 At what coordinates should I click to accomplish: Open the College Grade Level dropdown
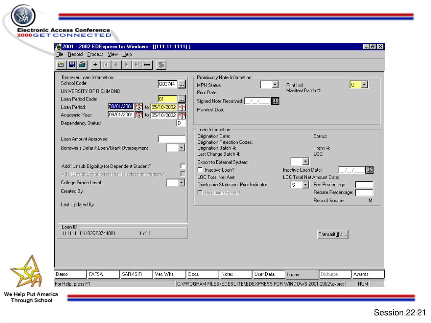(x=181, y=182)
